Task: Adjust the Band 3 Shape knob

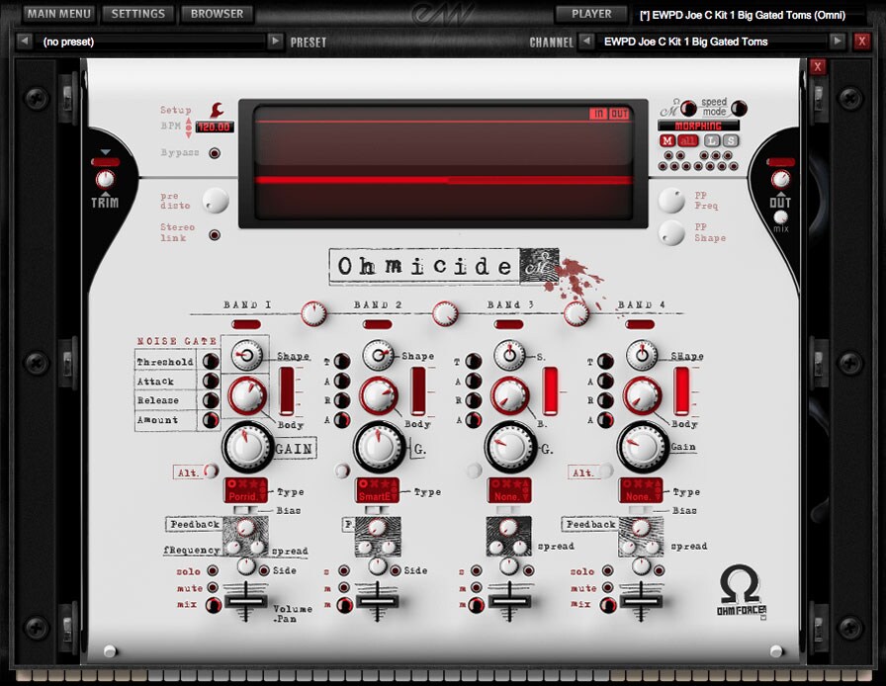Action: click(509, 355)
